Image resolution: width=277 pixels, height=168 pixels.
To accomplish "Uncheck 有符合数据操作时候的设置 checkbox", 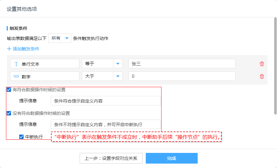I will coord(9,90).
